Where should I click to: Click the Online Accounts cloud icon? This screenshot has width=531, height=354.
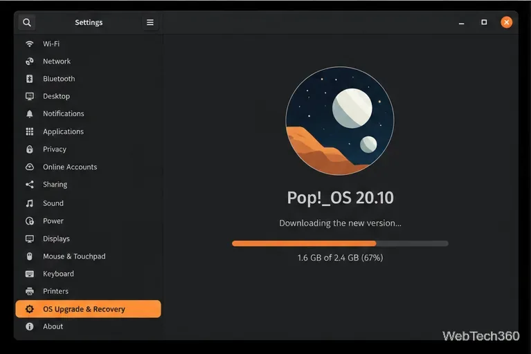tap(30, 167)
